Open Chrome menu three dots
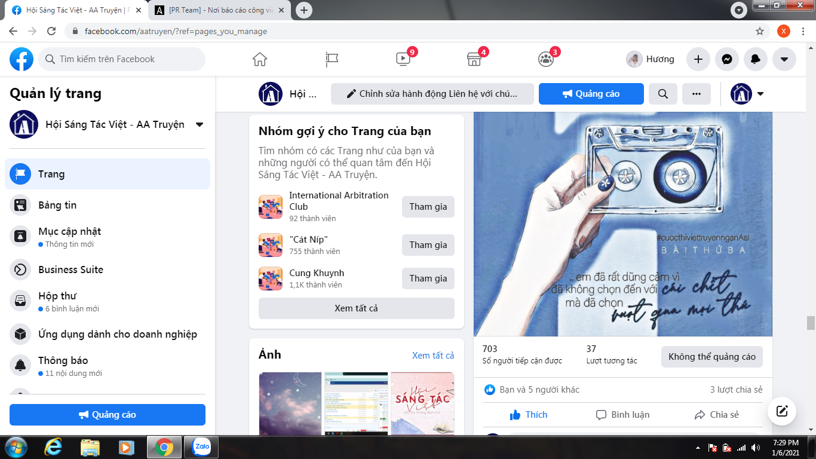Screen dimensions: 816x459 (804, 31)
